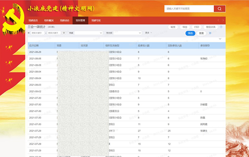Viewport: 249px width, 157px height.
Task: Select the row dated 2021-08-29
Action: coord(127,52)
